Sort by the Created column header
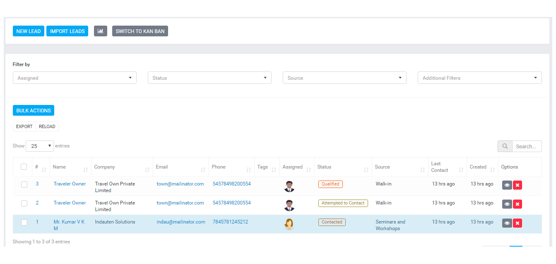The image size is (556, 264). 478,167
